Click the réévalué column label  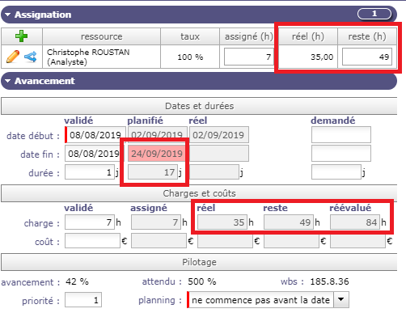coord(350,208)
